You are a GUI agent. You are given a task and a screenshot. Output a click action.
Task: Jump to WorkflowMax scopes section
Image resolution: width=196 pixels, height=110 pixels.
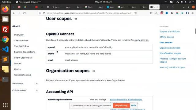(170, 53)
